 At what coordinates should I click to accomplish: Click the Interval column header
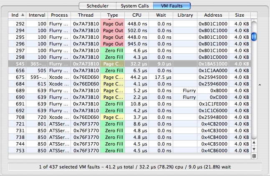click(37, 15)
